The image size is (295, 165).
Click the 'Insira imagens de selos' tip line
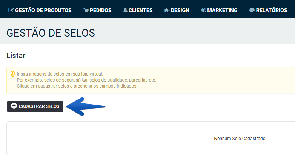point(60,74)
